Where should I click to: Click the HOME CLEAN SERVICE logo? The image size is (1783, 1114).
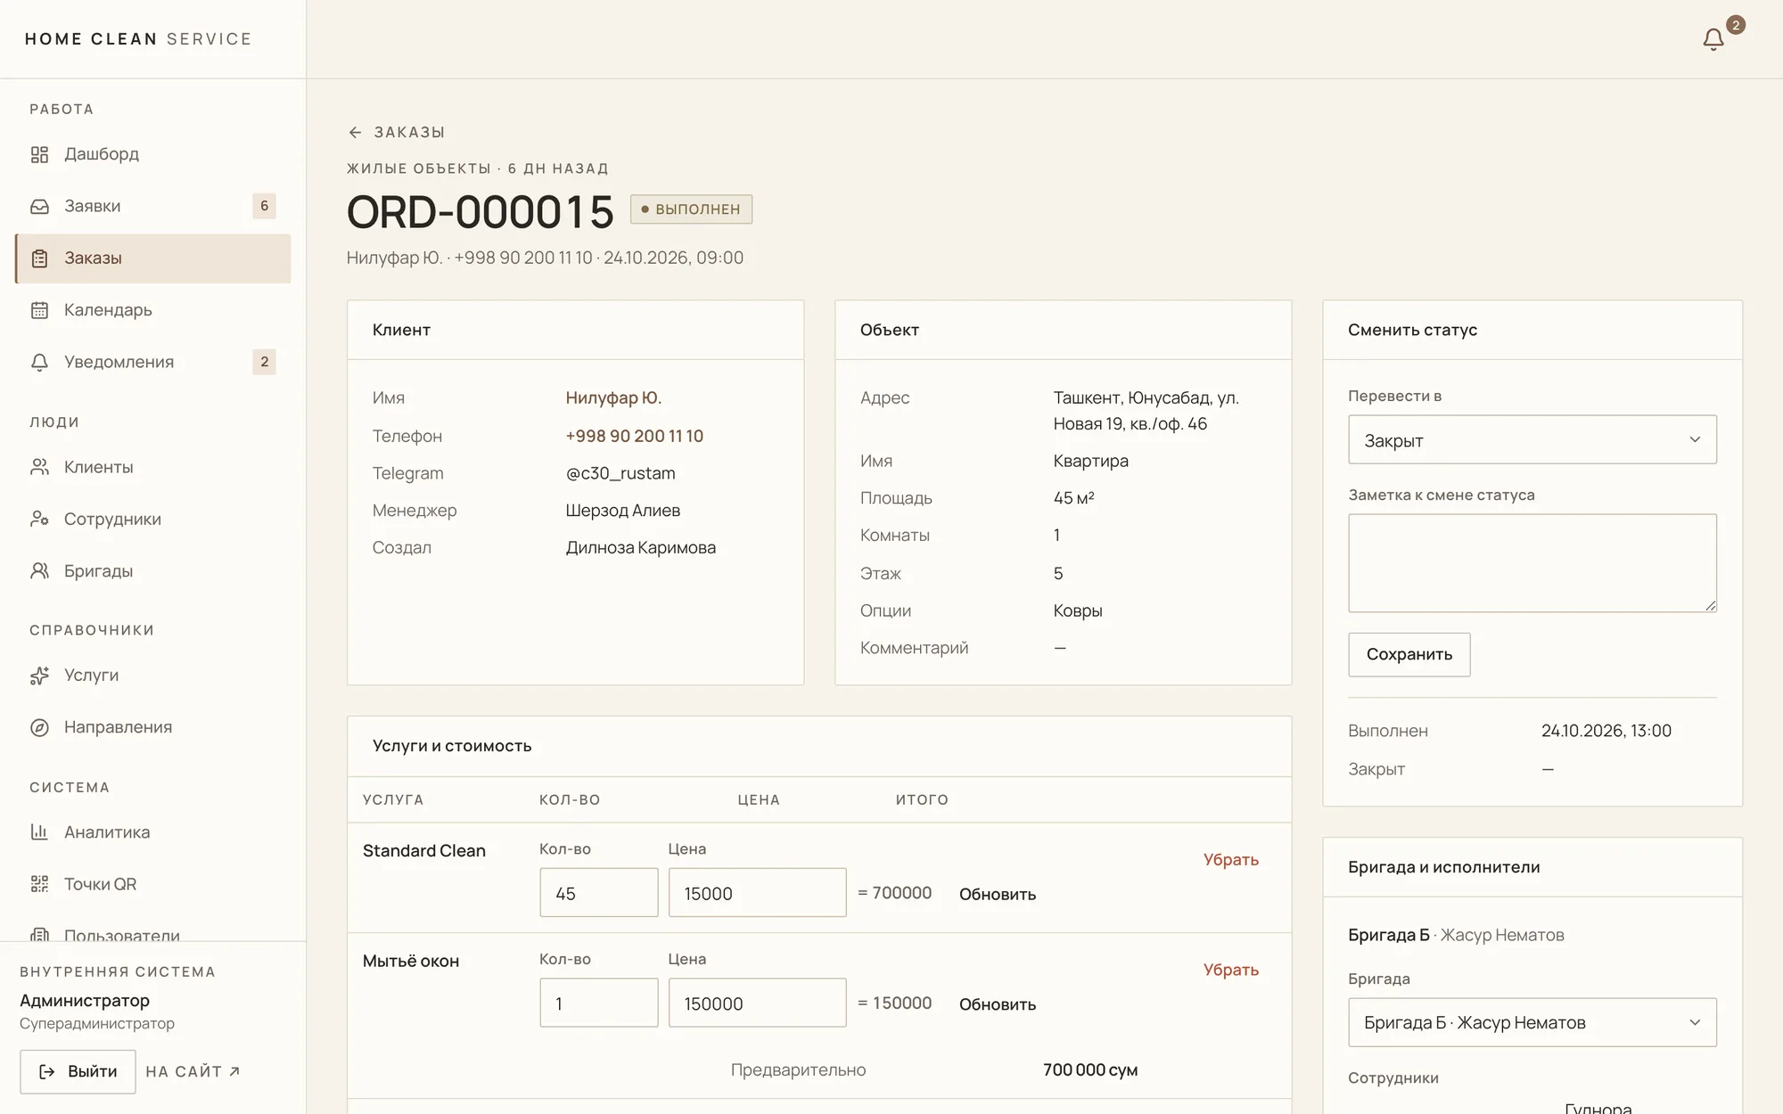tap(138, 39)
